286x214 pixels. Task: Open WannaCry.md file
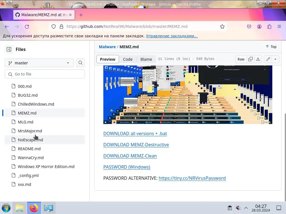(45, 158)
